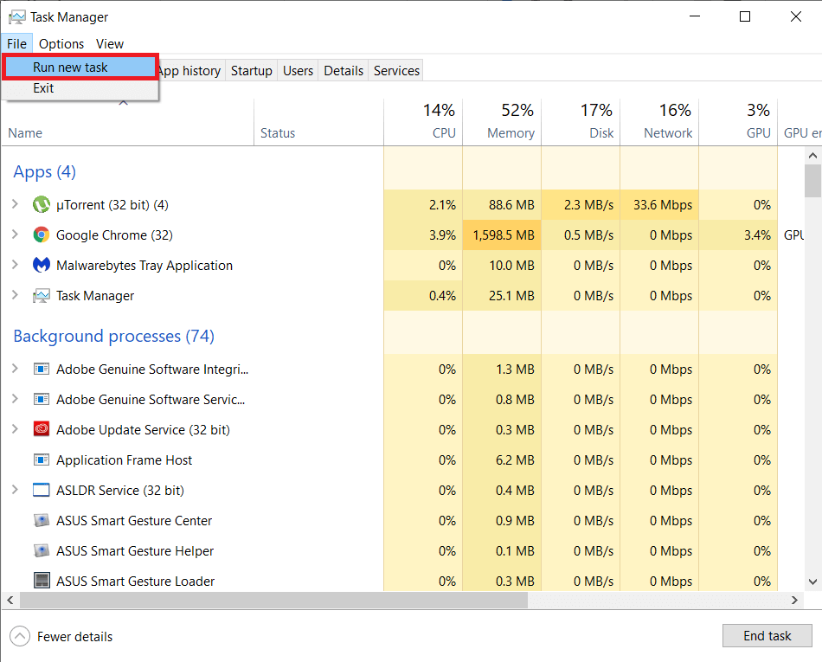Select the Application Frame Host row name

pos(125,460)
